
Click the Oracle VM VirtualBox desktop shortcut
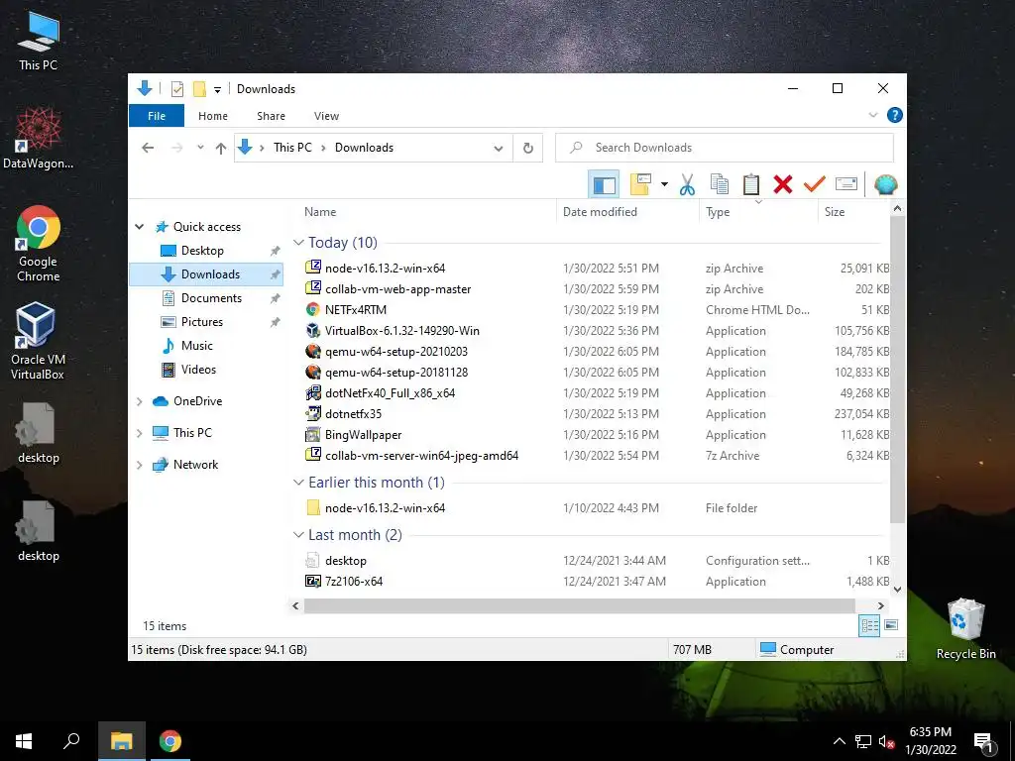[38, 342]
